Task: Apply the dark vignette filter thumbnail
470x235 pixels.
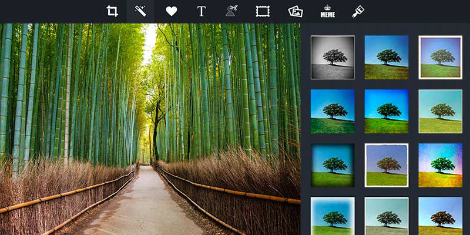Action: 333,165
